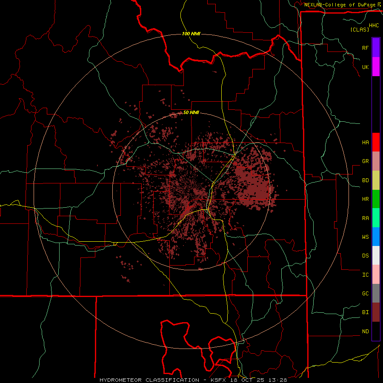Click the white DS legend color swatch
Viewport: 383px width, 383px height.
click(x=376, y=255)
